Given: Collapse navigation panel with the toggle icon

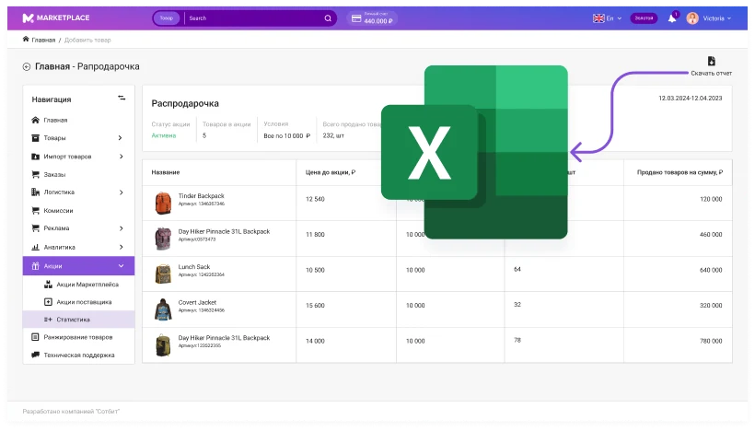Looking at the screenshot, I should pyautogui.click(x=122, y=99).
